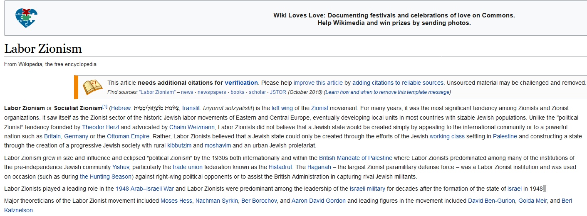Click the bold "Socialist Zionism" term

pos(78,108)
